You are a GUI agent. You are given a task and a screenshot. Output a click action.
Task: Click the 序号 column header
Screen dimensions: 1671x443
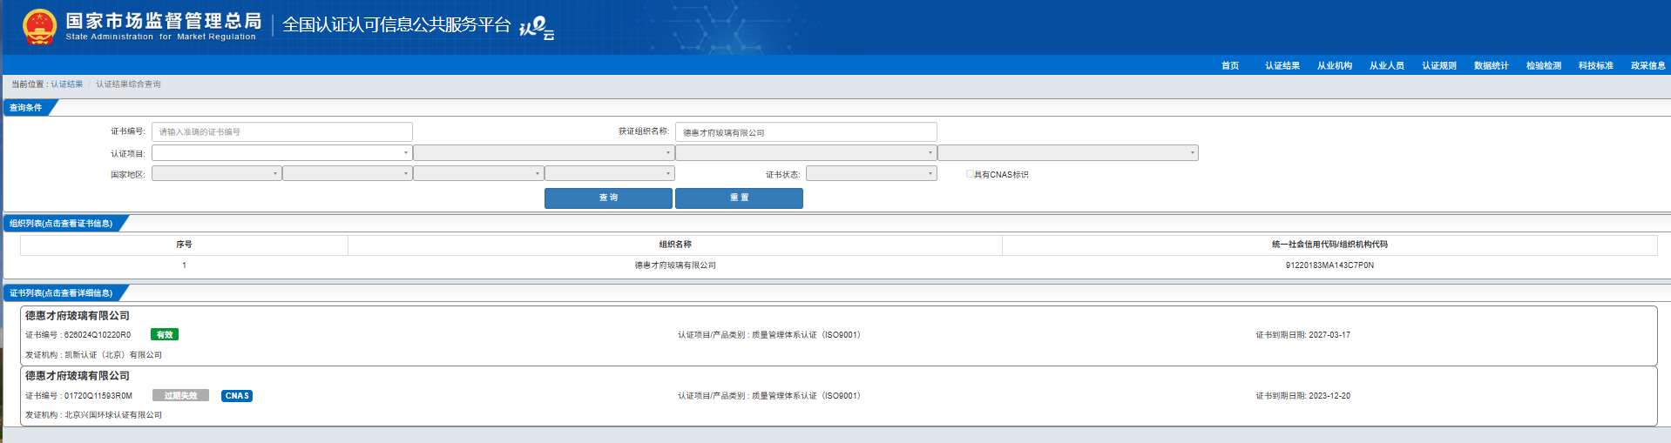point(184,245)
